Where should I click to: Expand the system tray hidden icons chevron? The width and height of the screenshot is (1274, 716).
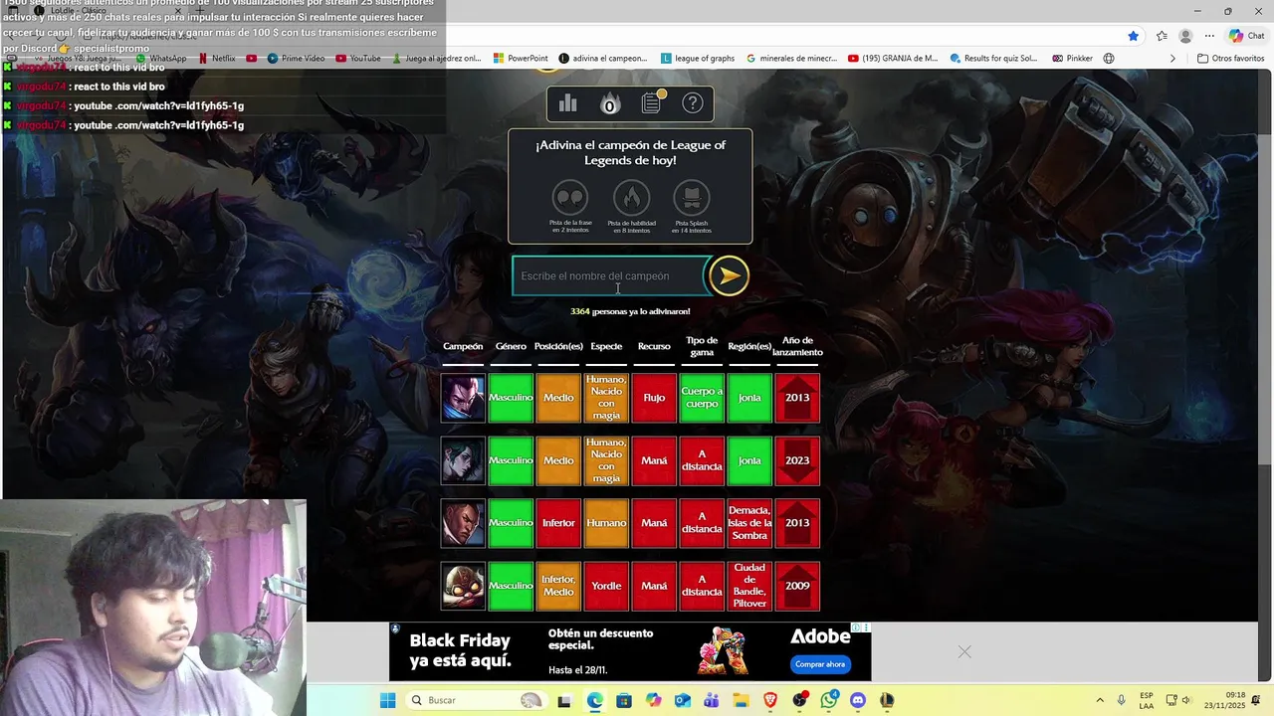1100,700
